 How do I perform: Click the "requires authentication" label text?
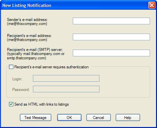point(71,67)
